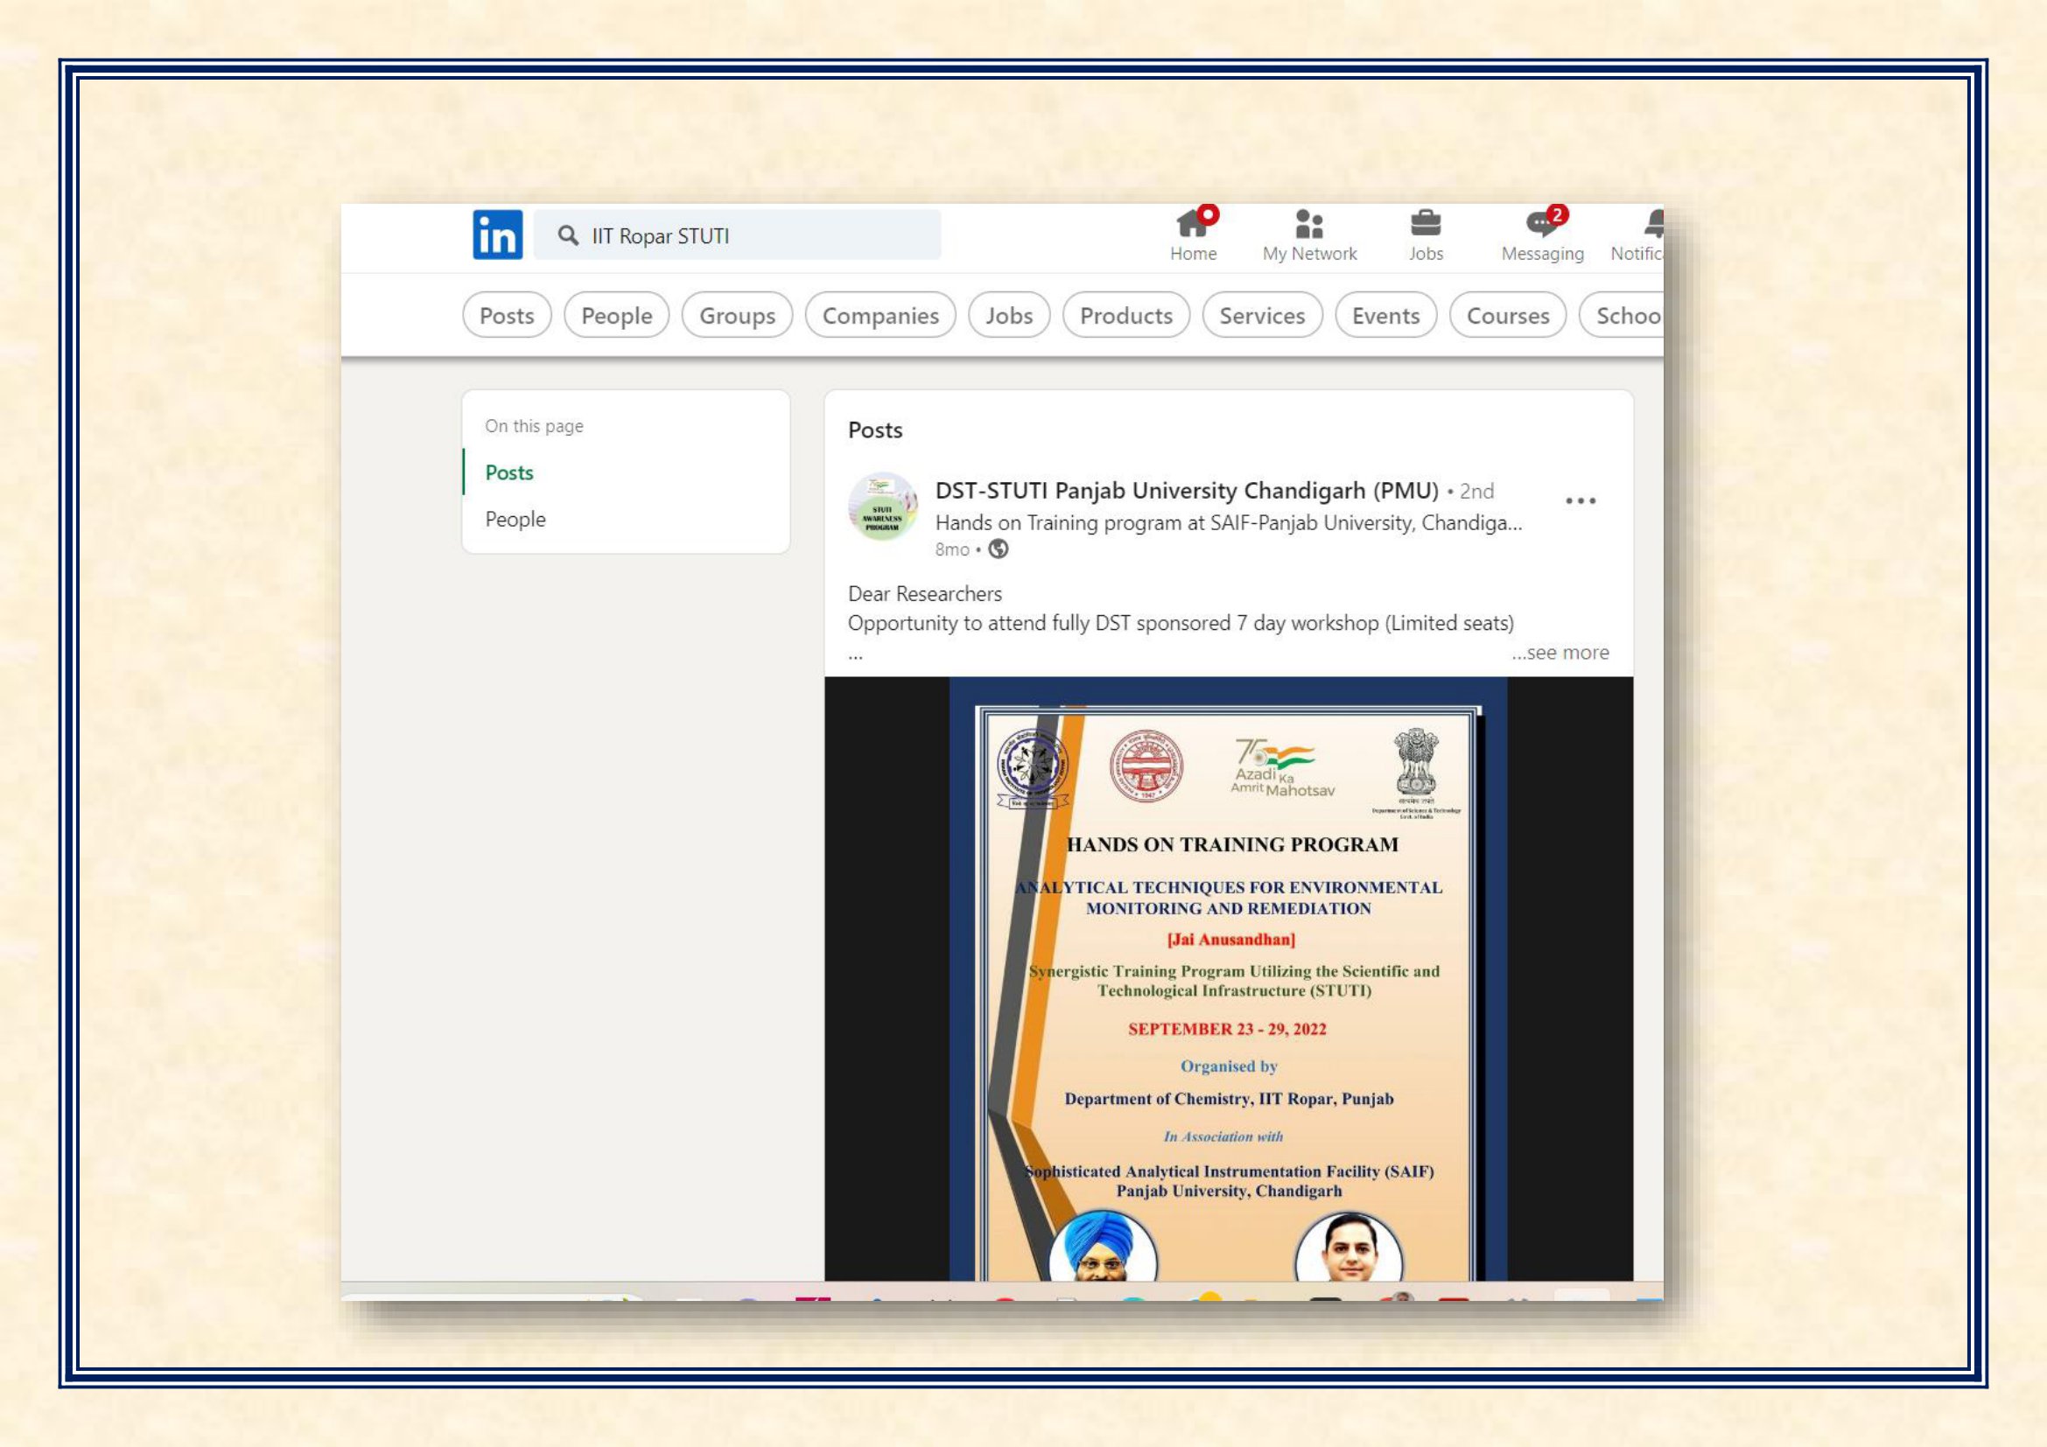
Task: Filter results by Schools pill
Action: pyautogui.click(x=1622, y=316)
